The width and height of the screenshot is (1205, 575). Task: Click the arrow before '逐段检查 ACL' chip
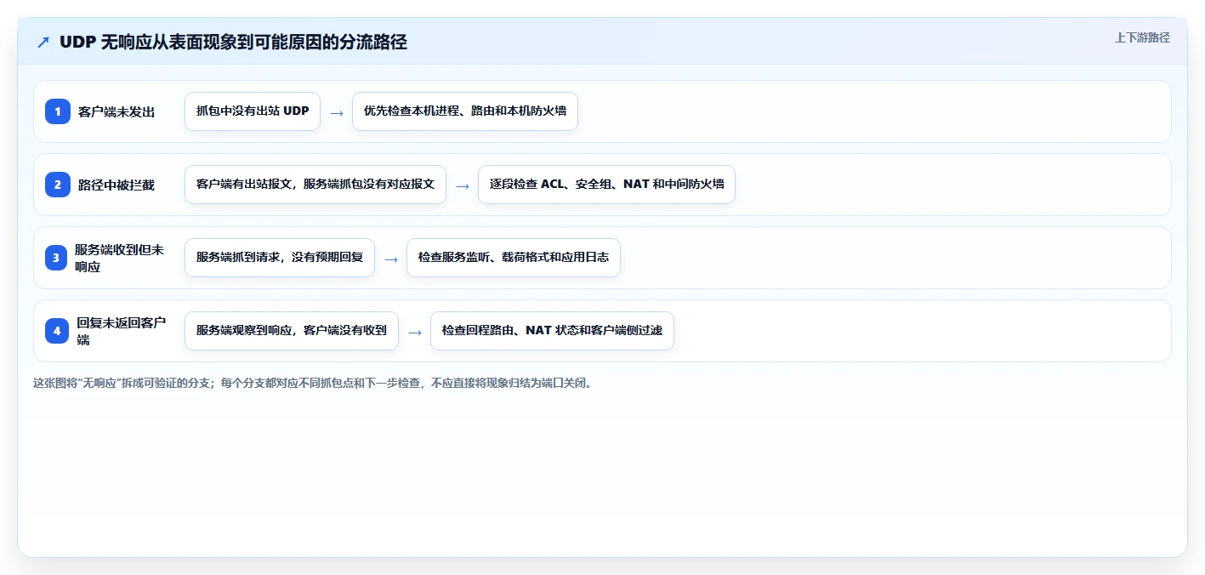[x=463, y=185]
